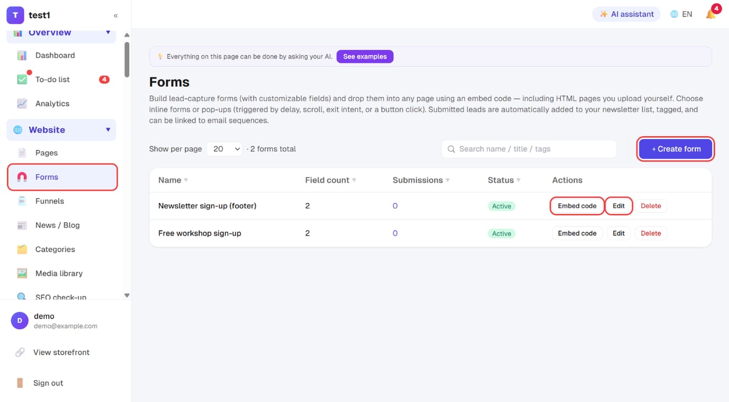Open notifications bell icon
729x402 pixels.
click(711, 14)
